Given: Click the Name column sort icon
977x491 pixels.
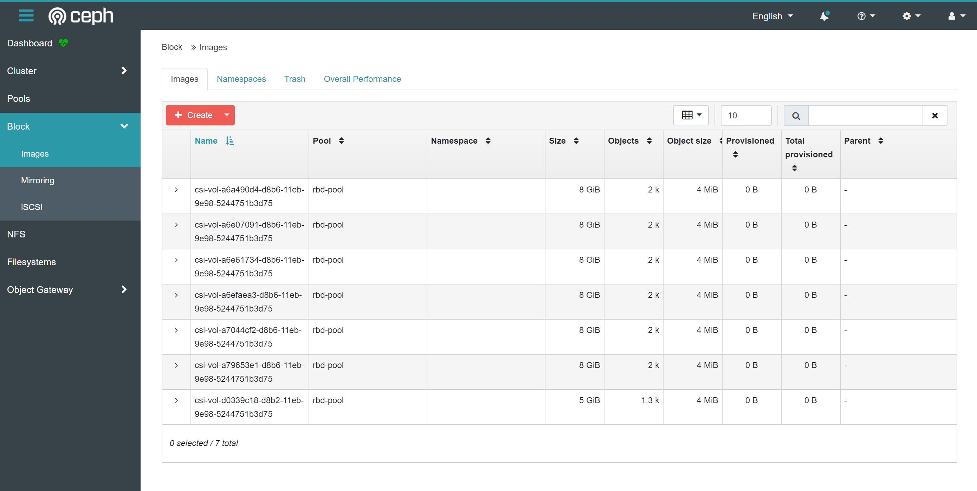Looking at the screenshot, I should coord(229,141).
